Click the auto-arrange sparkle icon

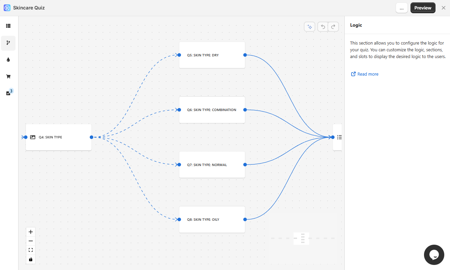(310, 27)
